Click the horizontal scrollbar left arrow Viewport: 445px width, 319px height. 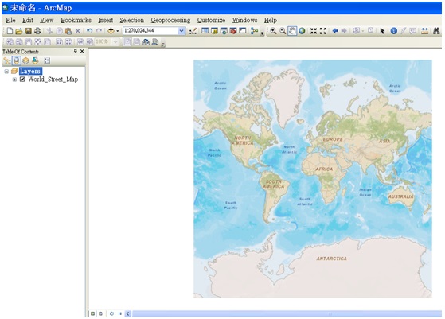coord(127,313)
